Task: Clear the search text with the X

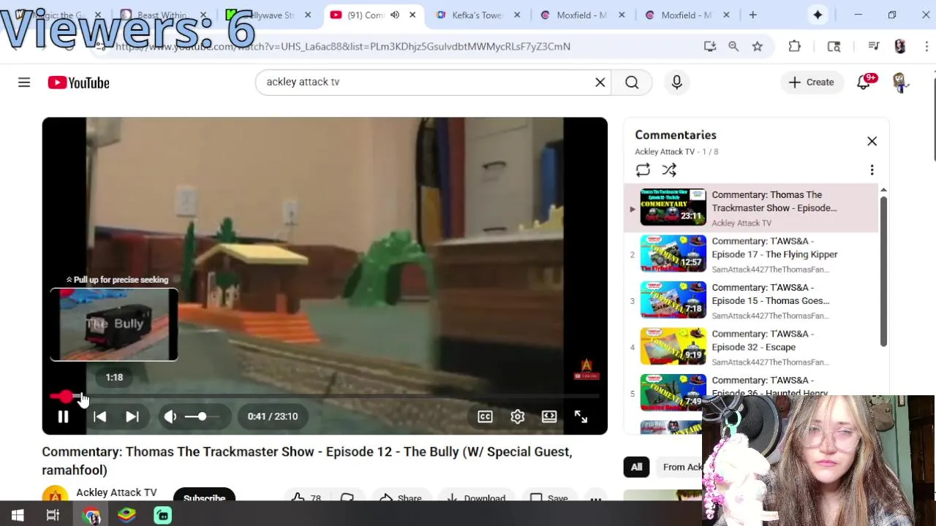Action: [x=600, y=83]
